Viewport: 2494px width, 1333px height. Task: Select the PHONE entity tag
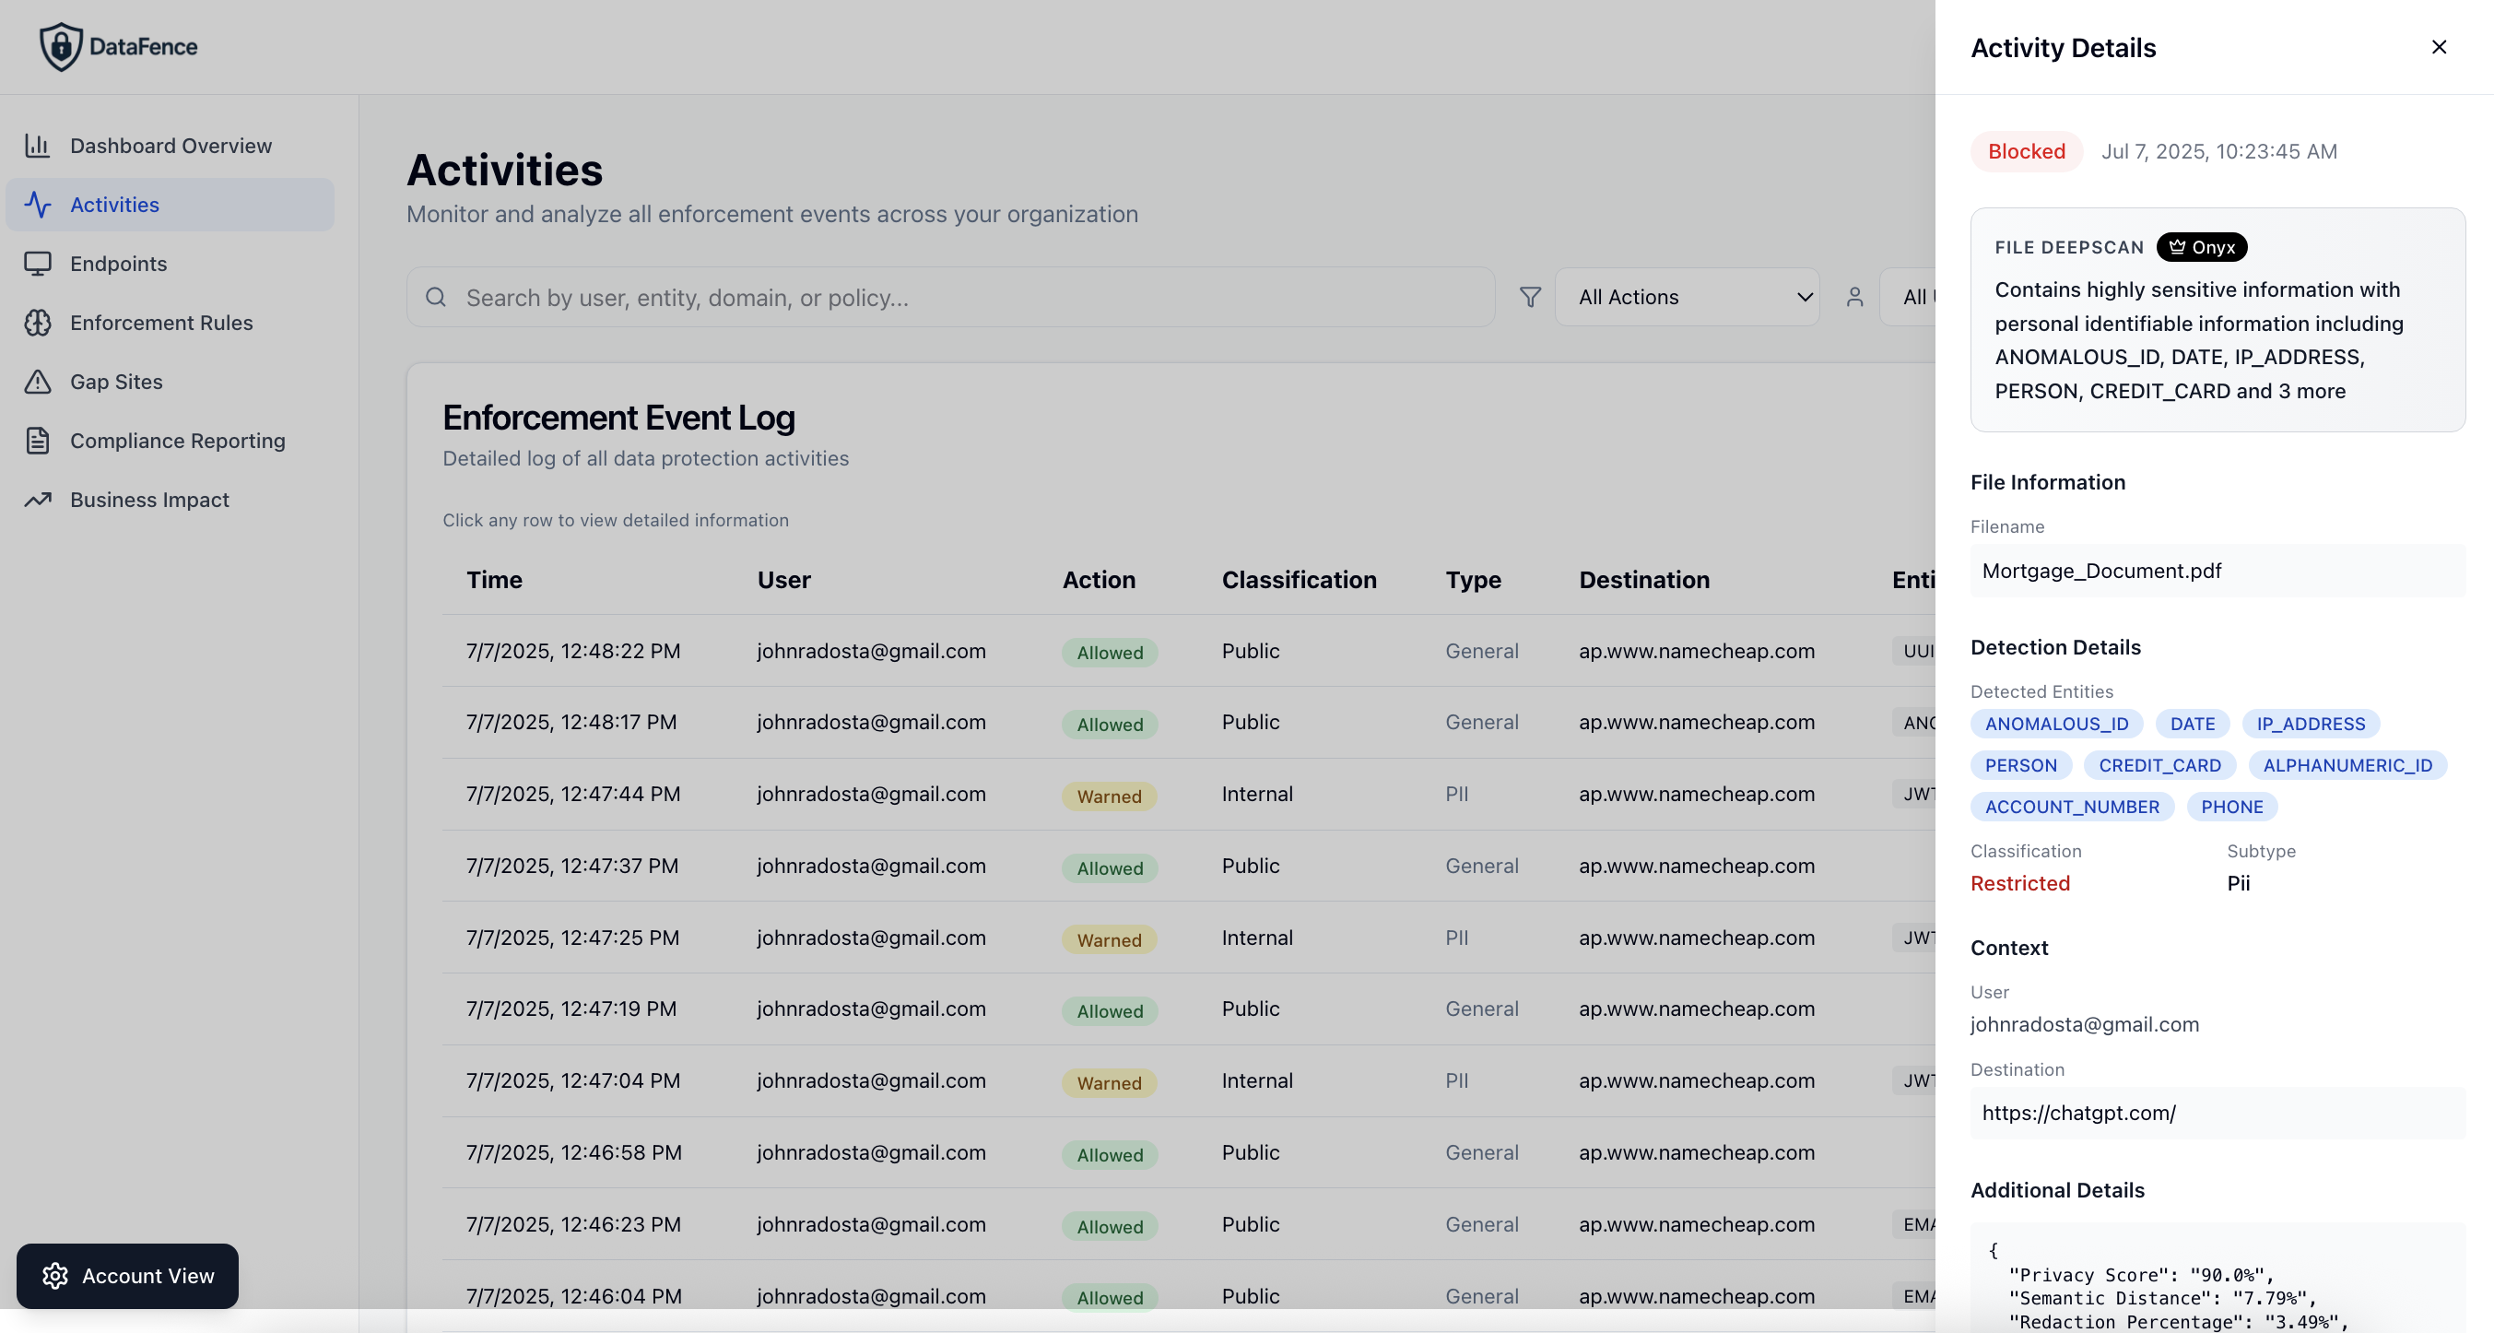[2231, 807]
